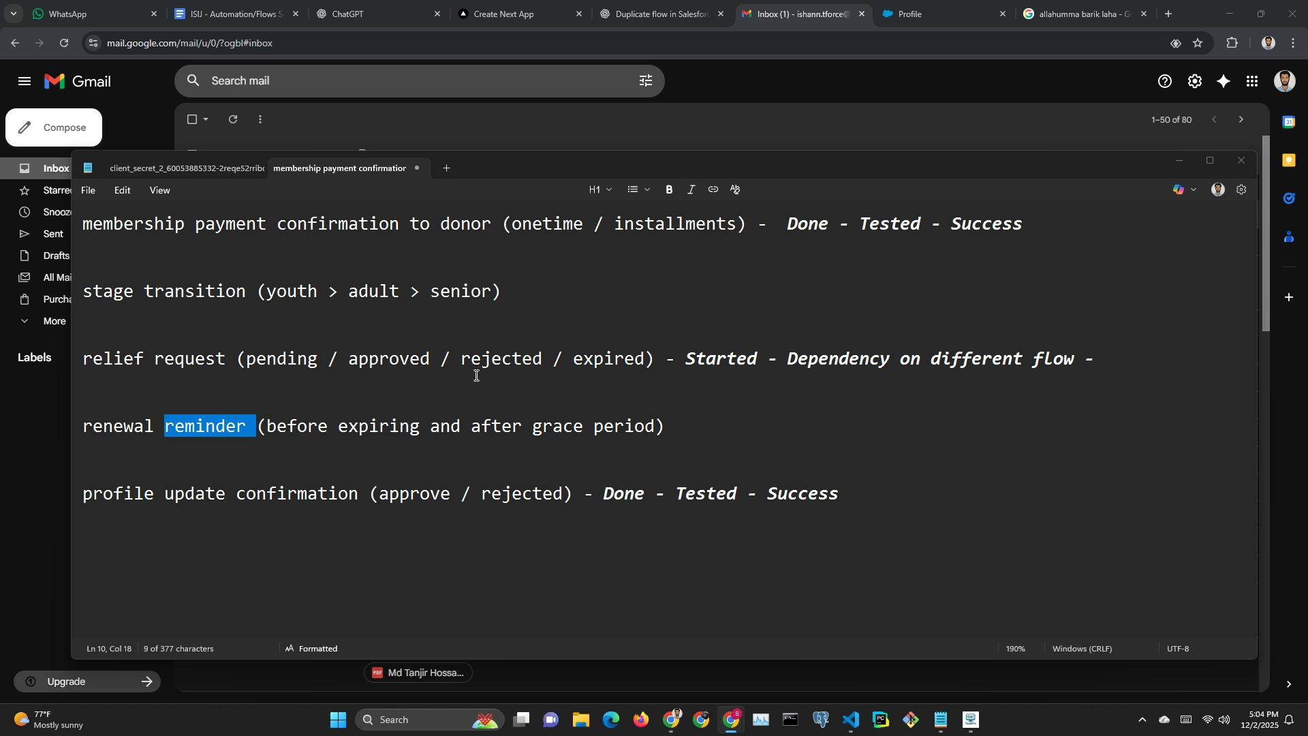Open Notepad settings gear
The image size is (1308, 736).
point(1241,190)
